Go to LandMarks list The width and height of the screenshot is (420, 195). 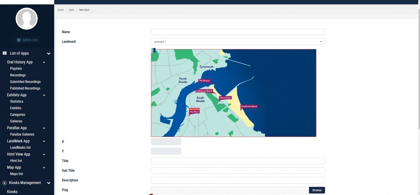click(x=20, y=148)
